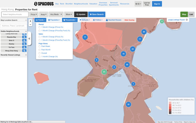The width and height of the screenshot is (196, 123).
Task: Click the Save Search button
Action: click(97, 14)
